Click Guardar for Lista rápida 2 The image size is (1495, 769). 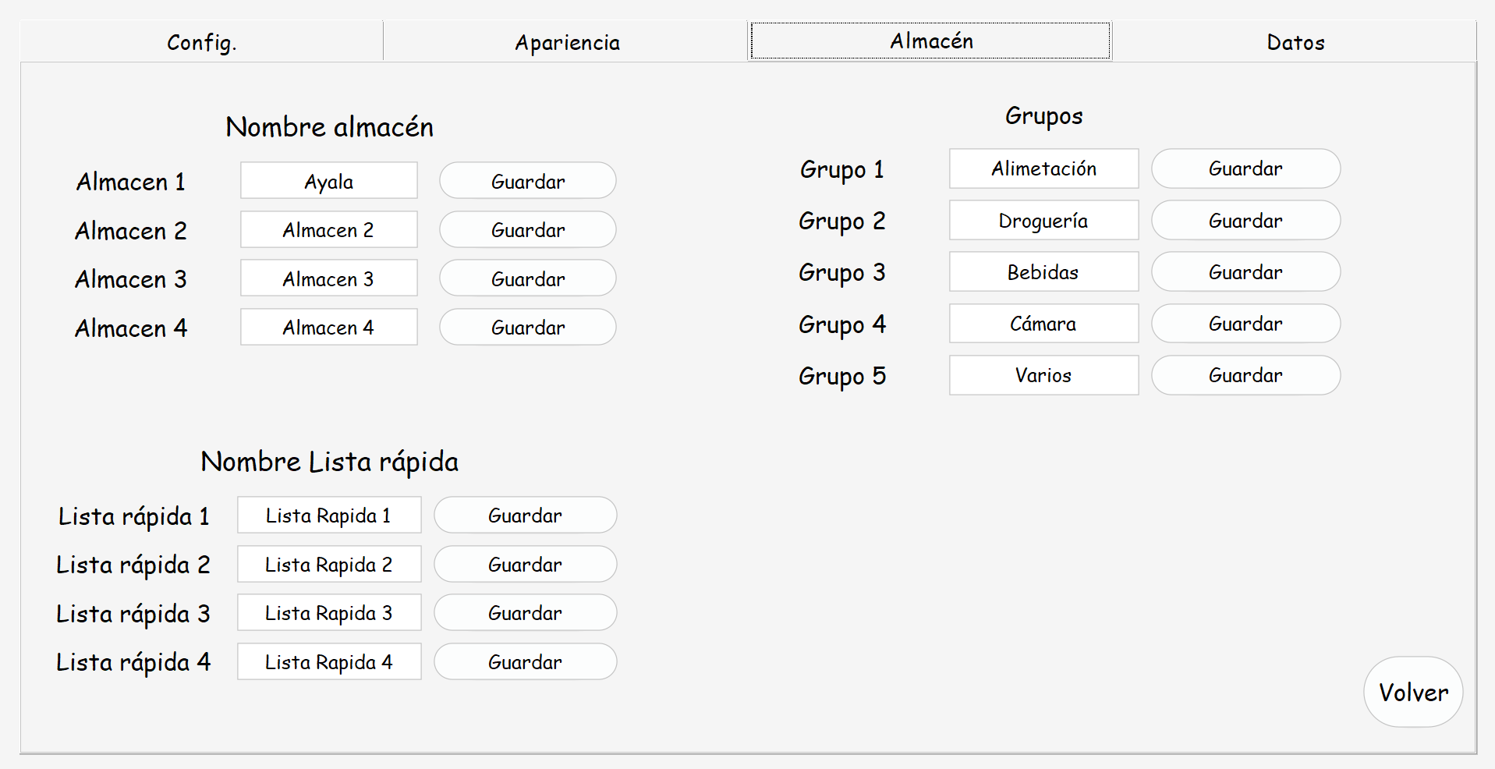pyautogui.click(x=525, y=564)
